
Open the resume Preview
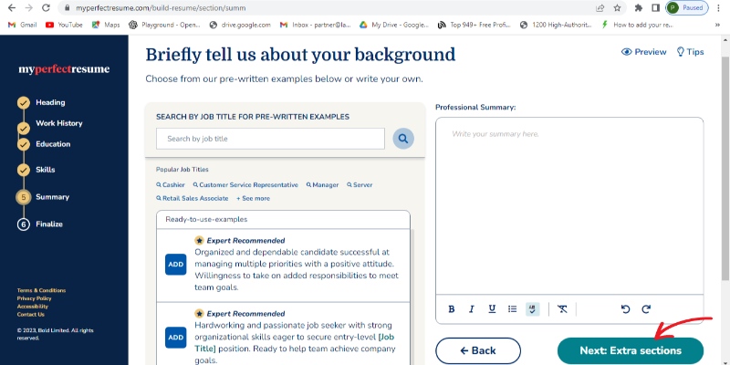(644, 52)
